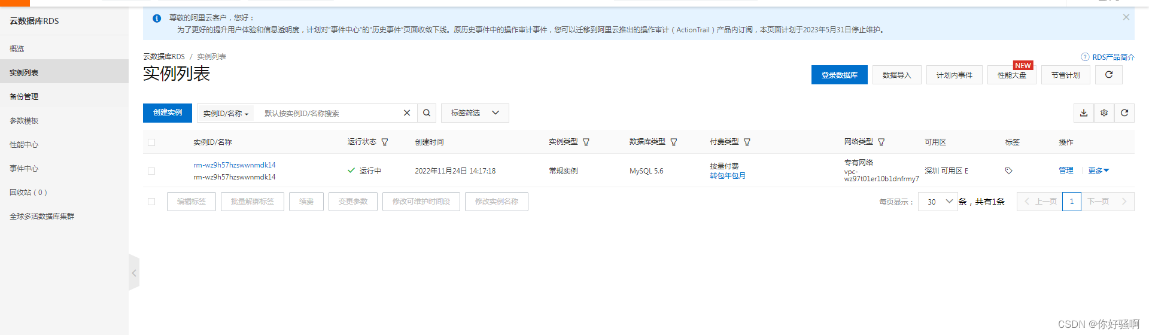Screen dimensions: 1149x335
Task: Click the 常规实例 cell
Action: coord(563,171)
